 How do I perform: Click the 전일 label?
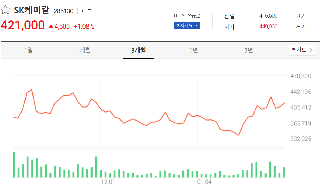click(x=229, y=16)
